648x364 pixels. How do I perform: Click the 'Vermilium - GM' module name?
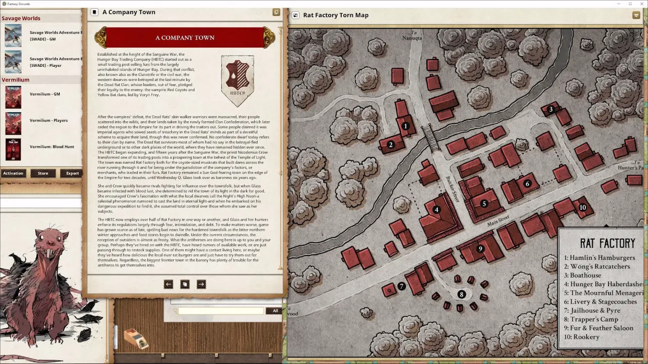tap(45, 94)
